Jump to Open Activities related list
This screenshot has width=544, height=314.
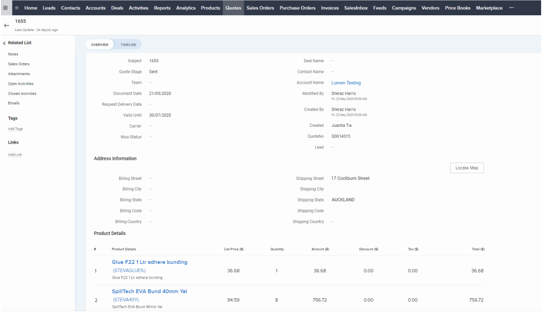[x=21, y=84]
